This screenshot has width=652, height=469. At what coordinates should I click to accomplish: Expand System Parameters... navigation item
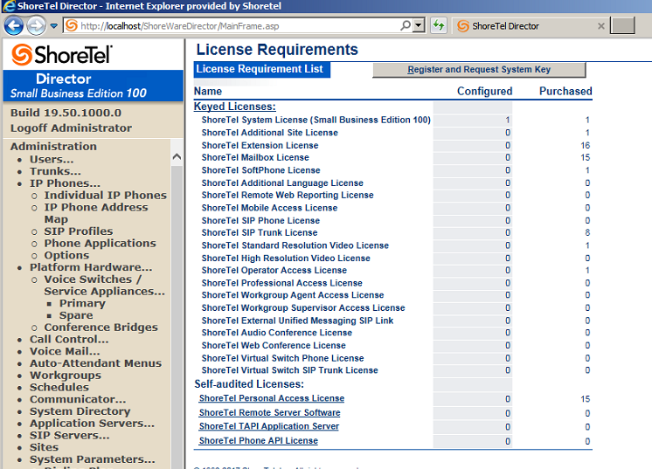pyautogui.click(x=93, y=459)
